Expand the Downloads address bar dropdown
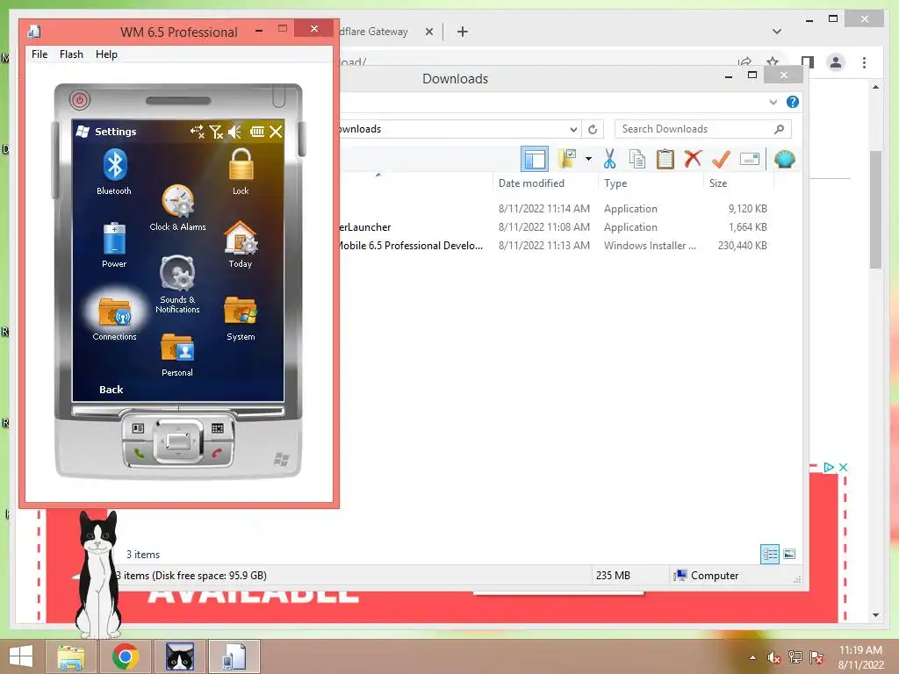This screenshot has width=899, height=674. point(573,130)
